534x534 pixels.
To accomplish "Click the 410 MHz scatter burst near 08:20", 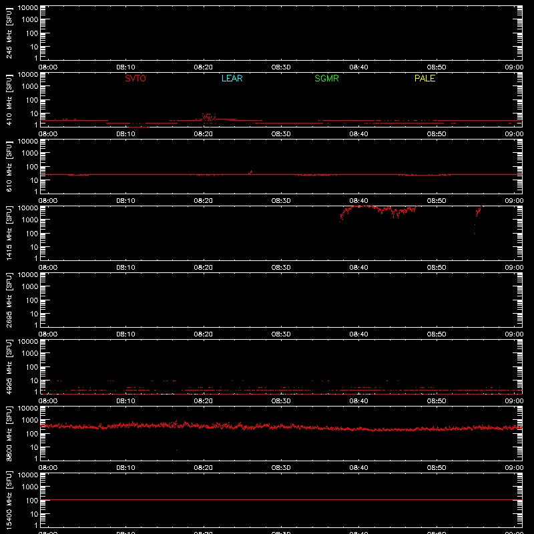I will pos(209,118).
